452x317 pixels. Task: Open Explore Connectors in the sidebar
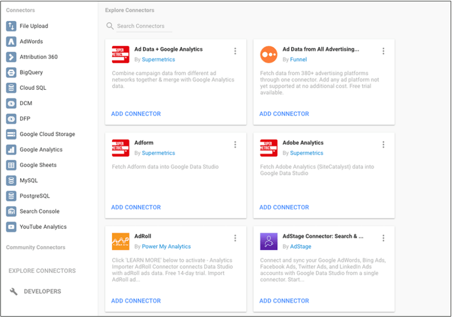[42, 271]
